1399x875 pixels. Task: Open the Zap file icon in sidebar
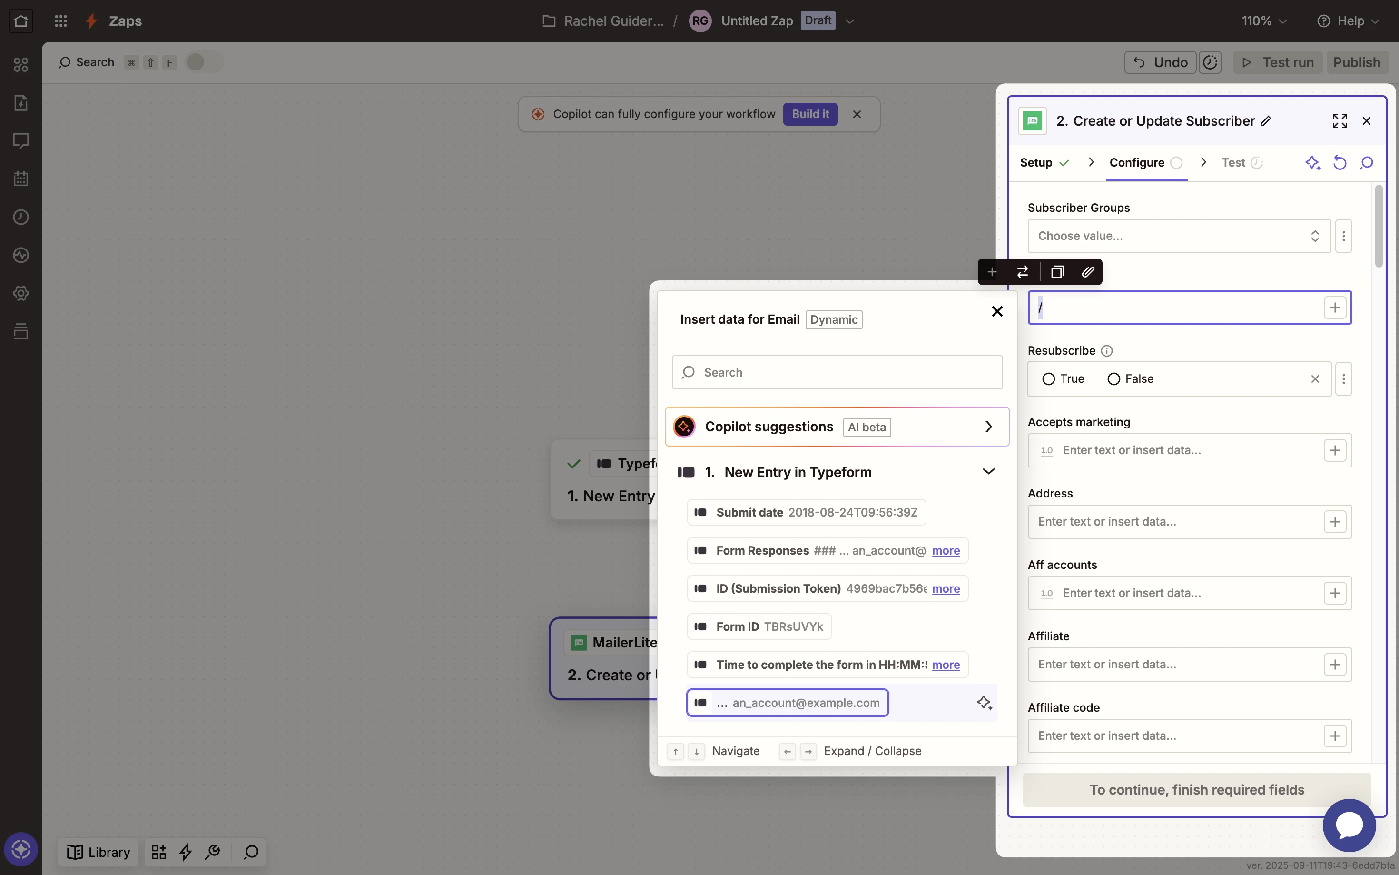tap(21, 102)
